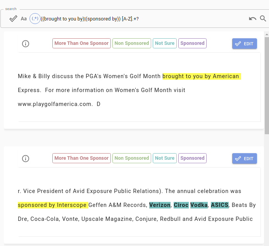Click the scrollbar up arrow
The width and height of the screenshot is (269, 246).
click(267, 34)
